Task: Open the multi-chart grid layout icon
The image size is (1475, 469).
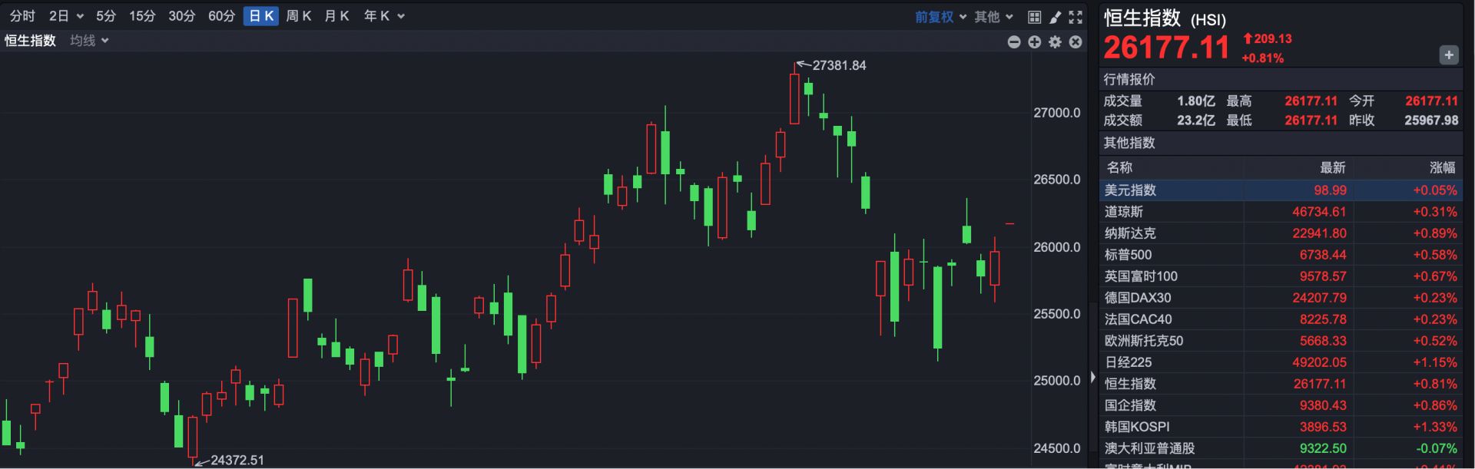Action: [1035, 16]
